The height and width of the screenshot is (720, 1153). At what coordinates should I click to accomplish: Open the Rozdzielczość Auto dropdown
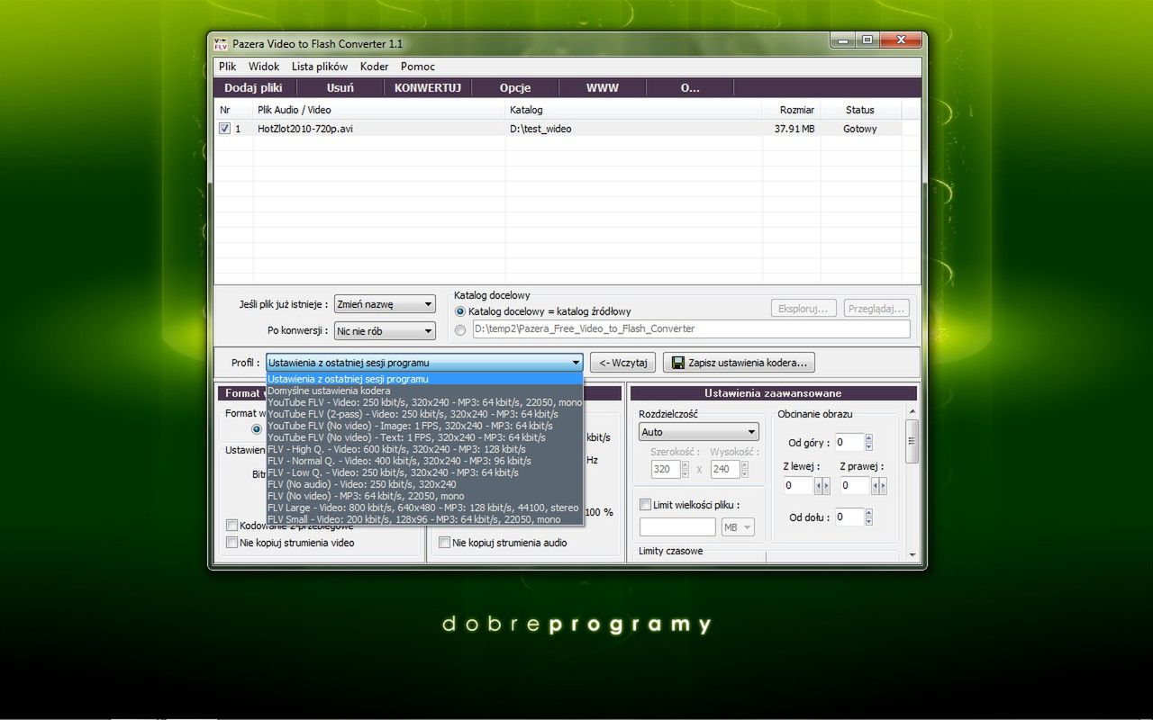tap(699, 432)
